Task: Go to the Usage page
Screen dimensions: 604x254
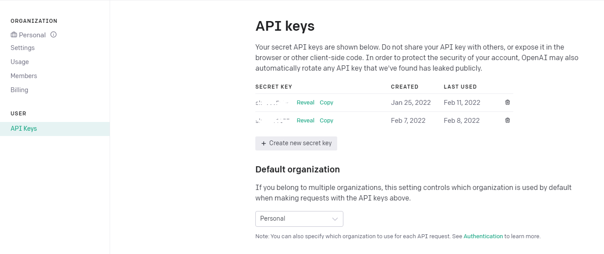Action: 20,62
